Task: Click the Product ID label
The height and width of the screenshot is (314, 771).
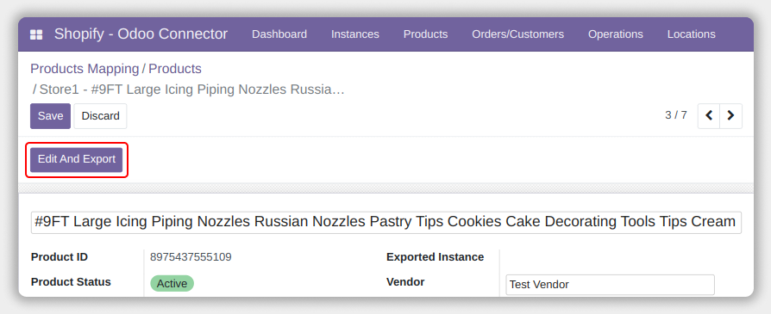Action: click(60, 257)
